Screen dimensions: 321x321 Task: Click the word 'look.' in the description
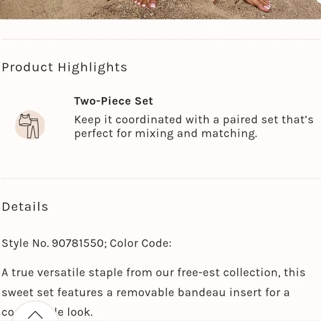pyautogui.click(x=80, y=312)
